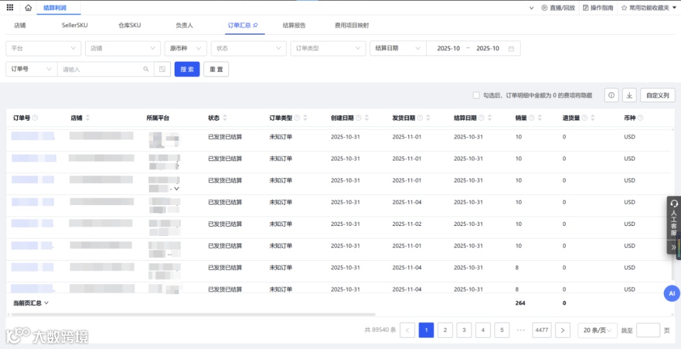Screen dimensions: 681x349
Task: Open the 状态 filter dropdown
Action: pos(249,49)
